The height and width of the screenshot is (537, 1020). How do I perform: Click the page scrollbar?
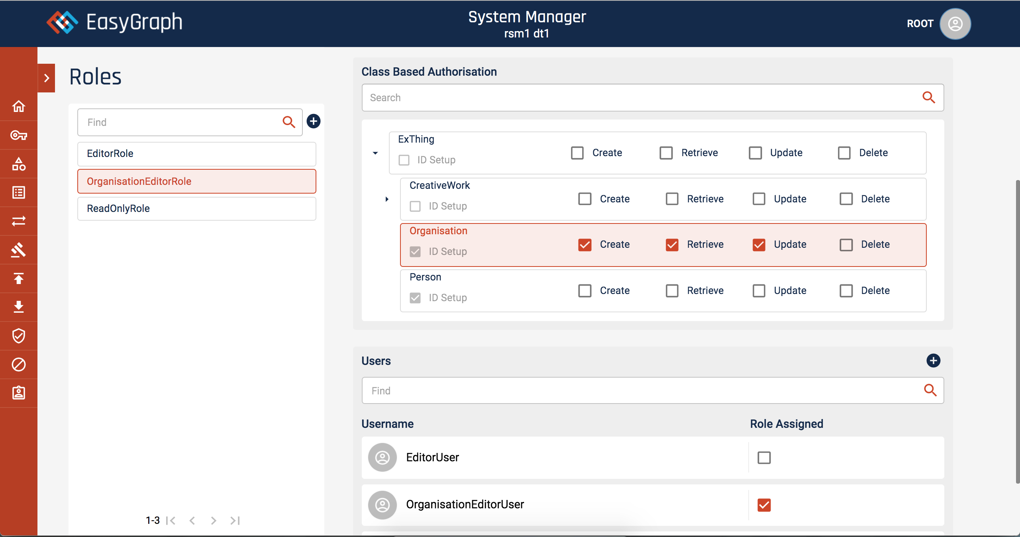pyautogui.click(x=1017, y=332)
